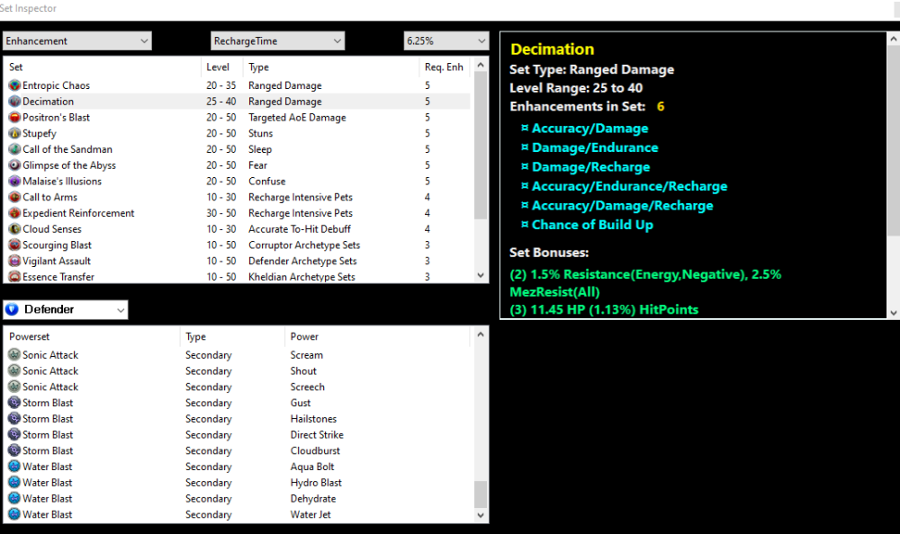900x534 pixels.
Task: Click the Glimpse of the Abyss icon
Action: (x=14, y=165)
